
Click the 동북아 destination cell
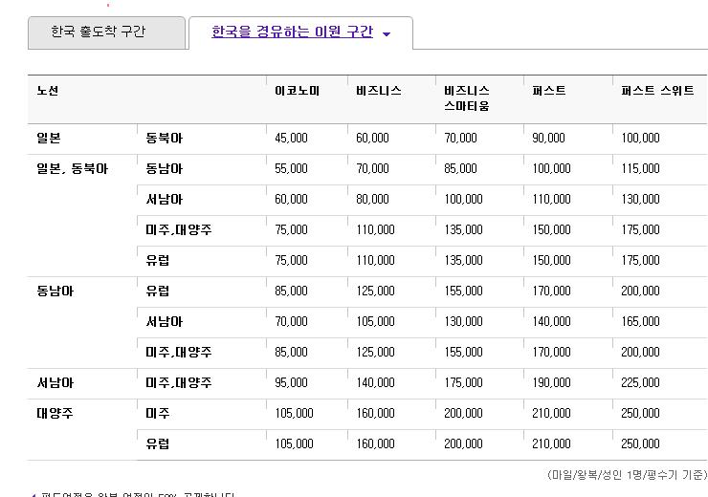pyautogui.click(x=164, y=138)
